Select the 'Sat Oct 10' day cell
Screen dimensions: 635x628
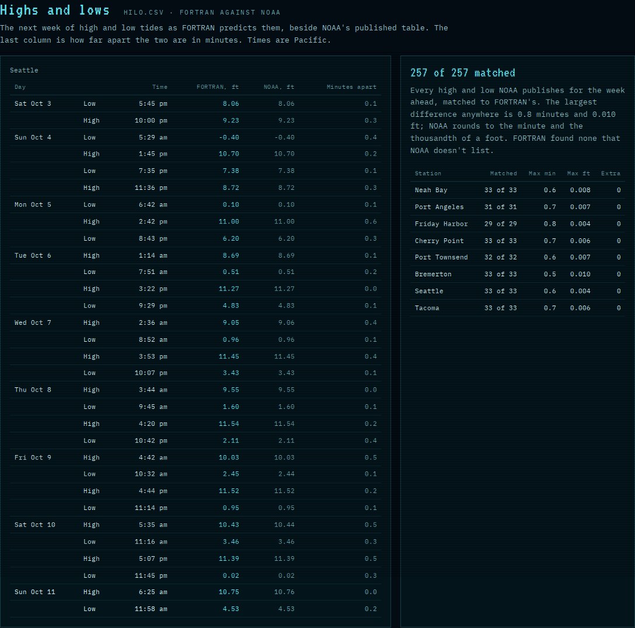tap(35, 525)
